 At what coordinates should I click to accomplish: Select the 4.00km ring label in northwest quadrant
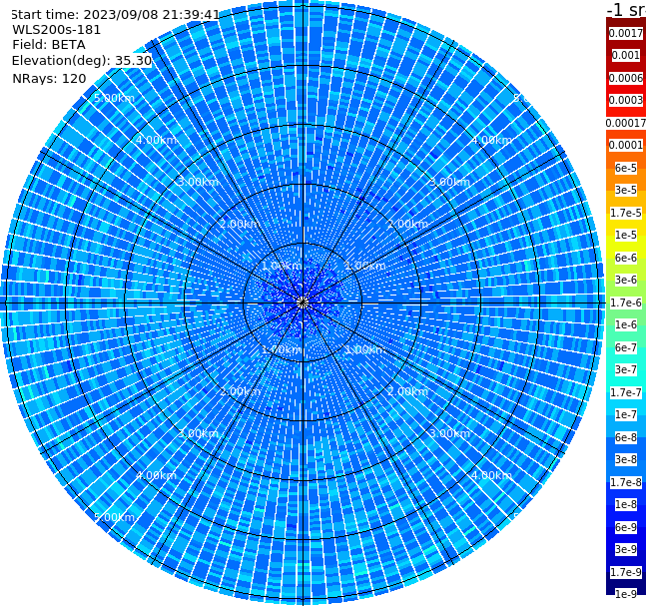tap(156, 140)
